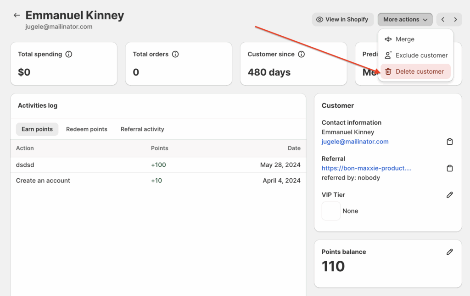Click the View in Shopify button
Viewport: 470px width, 296px height.
(342, 19)
